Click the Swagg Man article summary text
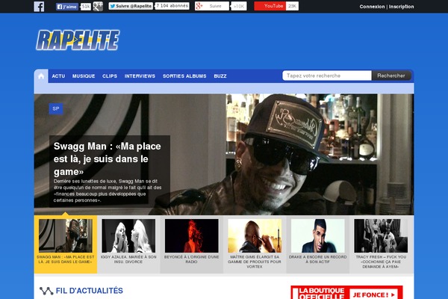The image size is (448, 299). pos(108,191)
